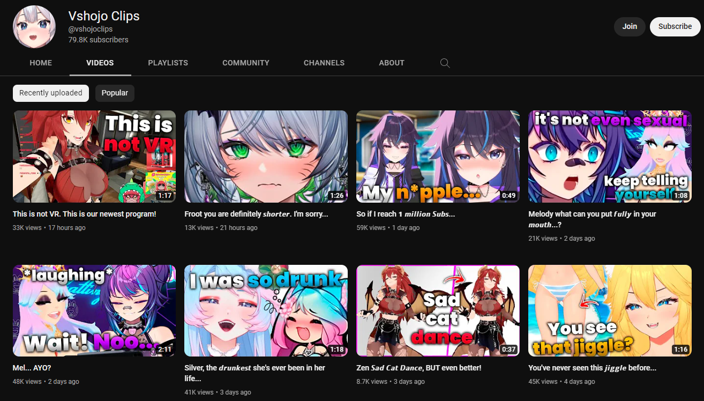Click '21K views • 2 days ago' metadata
The height and width of the screenshot is (401, 704).
click(561, 239)
